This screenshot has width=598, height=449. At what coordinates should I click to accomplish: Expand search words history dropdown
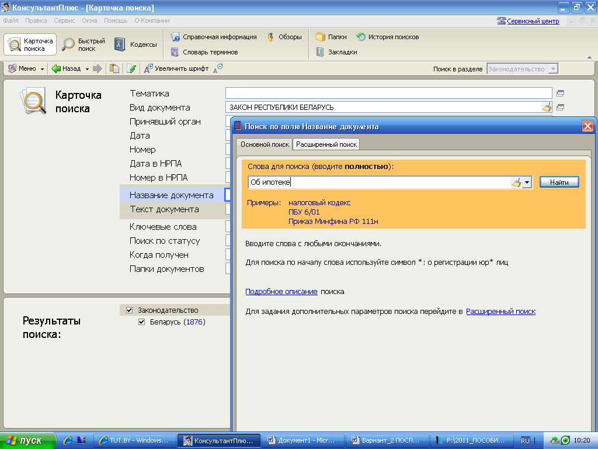tap(527, 182)
